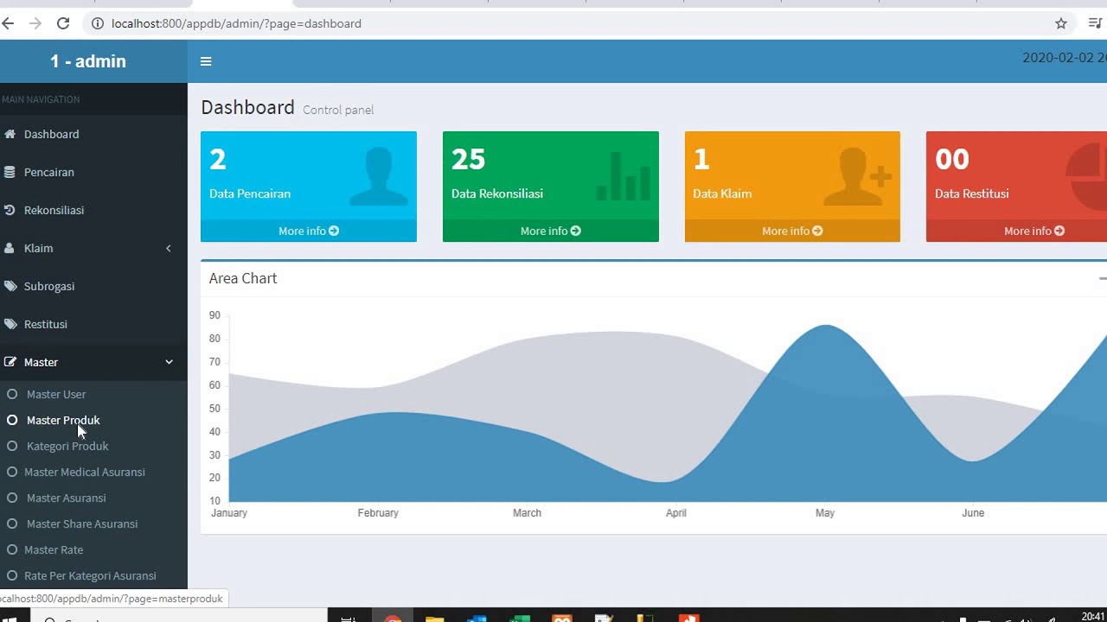Expand Klaim submenu with left chevron
Screen dimensions: 1107x622
169,248
